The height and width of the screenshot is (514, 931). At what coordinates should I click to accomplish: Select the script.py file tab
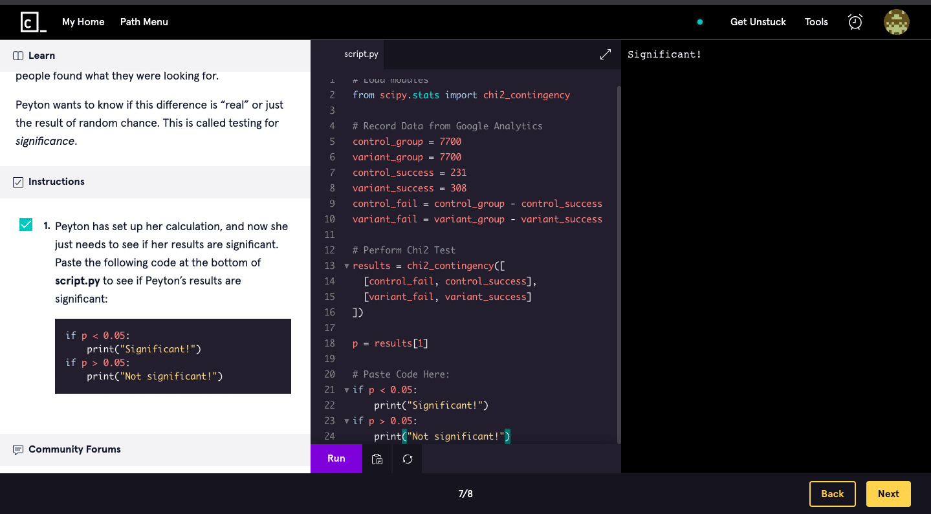click(361, 54)
